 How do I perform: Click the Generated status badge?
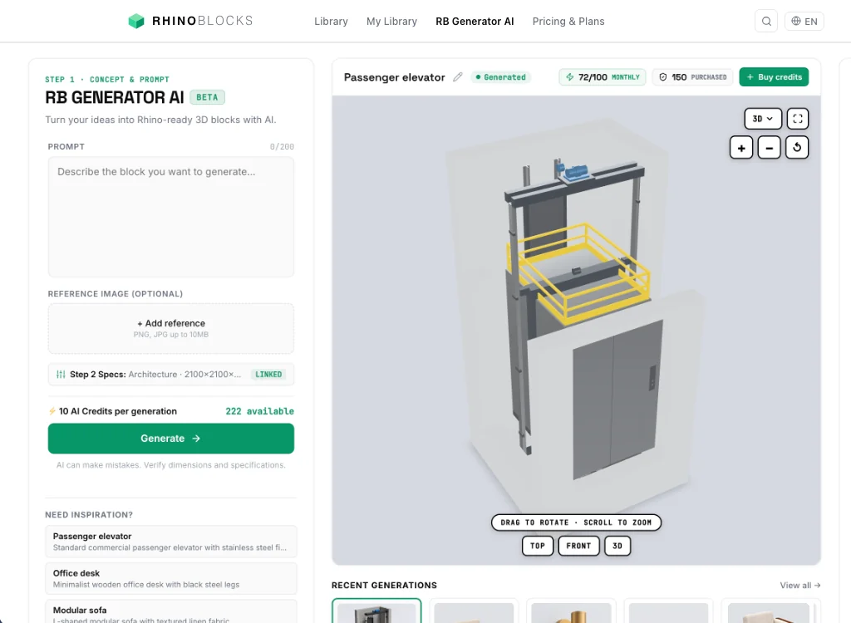tap(501, 77)
